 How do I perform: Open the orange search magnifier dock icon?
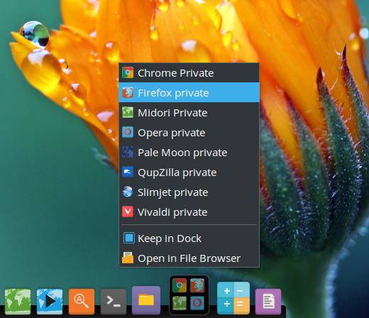tap(82, 302)
